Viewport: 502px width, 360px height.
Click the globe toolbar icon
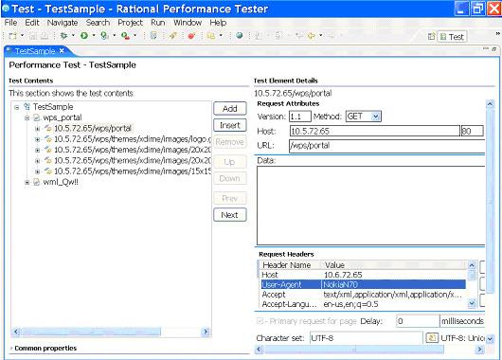point(239,36)
